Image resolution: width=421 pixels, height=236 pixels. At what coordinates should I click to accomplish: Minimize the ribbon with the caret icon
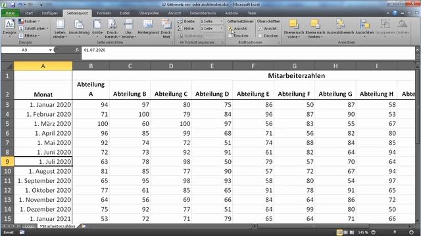point(387,13)
